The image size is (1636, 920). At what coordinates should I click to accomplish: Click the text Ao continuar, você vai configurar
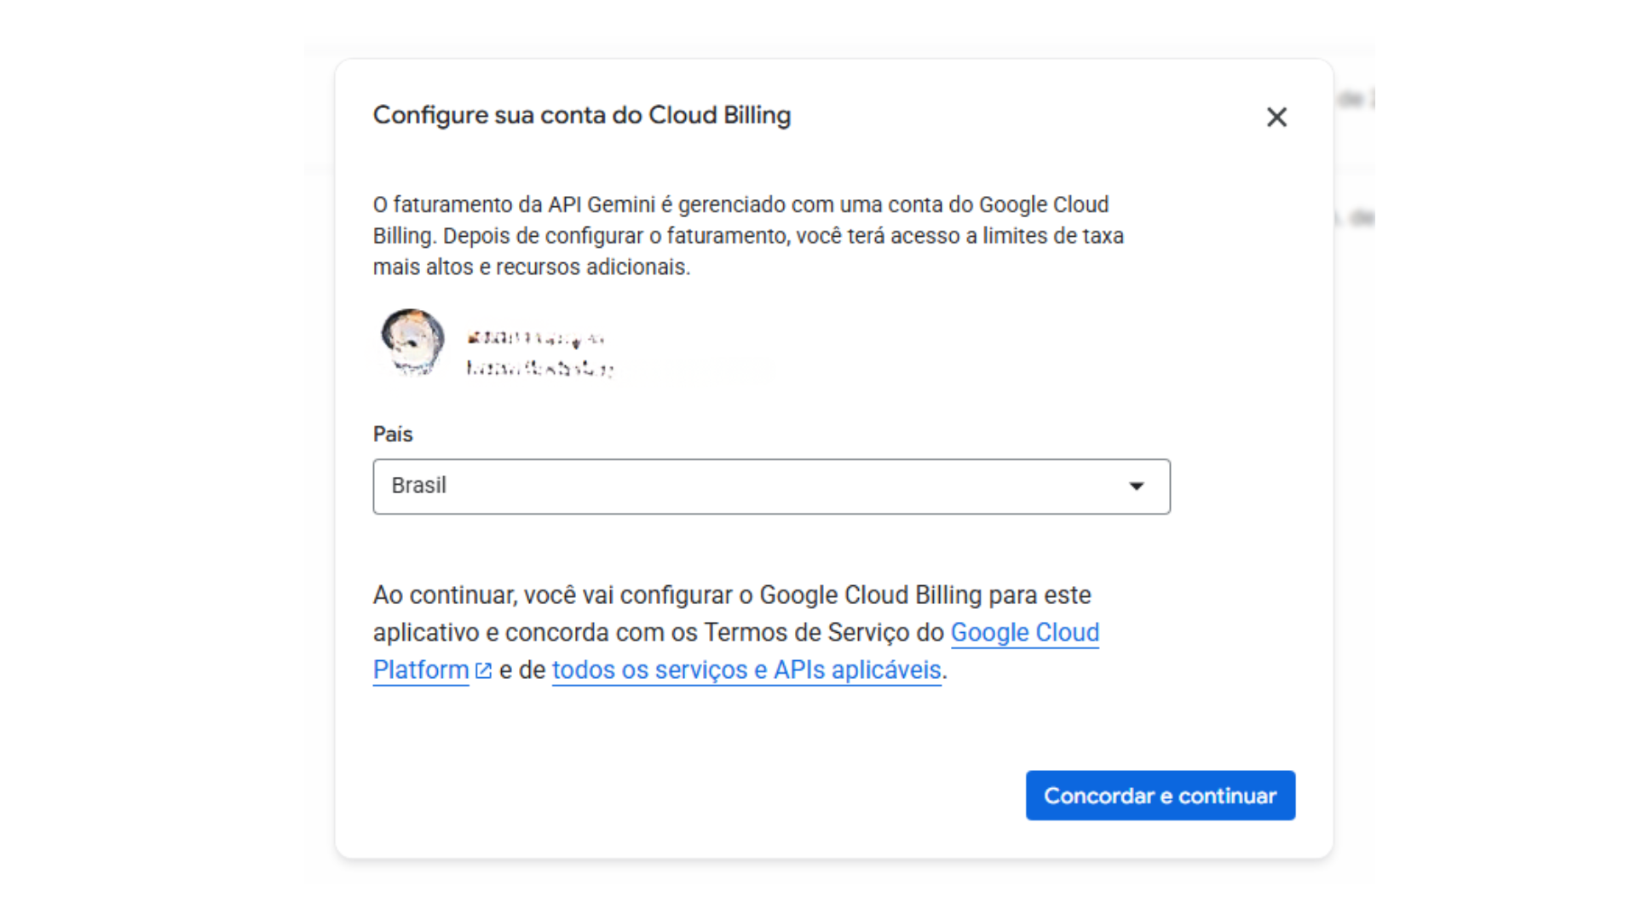click(x=552, y=595)
